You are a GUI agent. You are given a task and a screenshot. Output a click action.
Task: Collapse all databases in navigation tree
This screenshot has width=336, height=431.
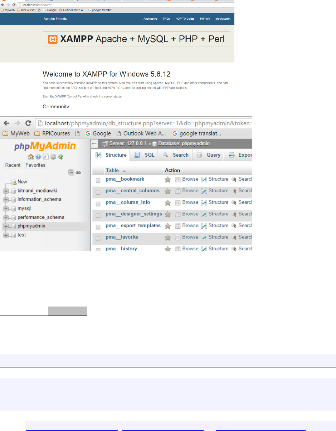pyautogui.click(x=71, y=172)
